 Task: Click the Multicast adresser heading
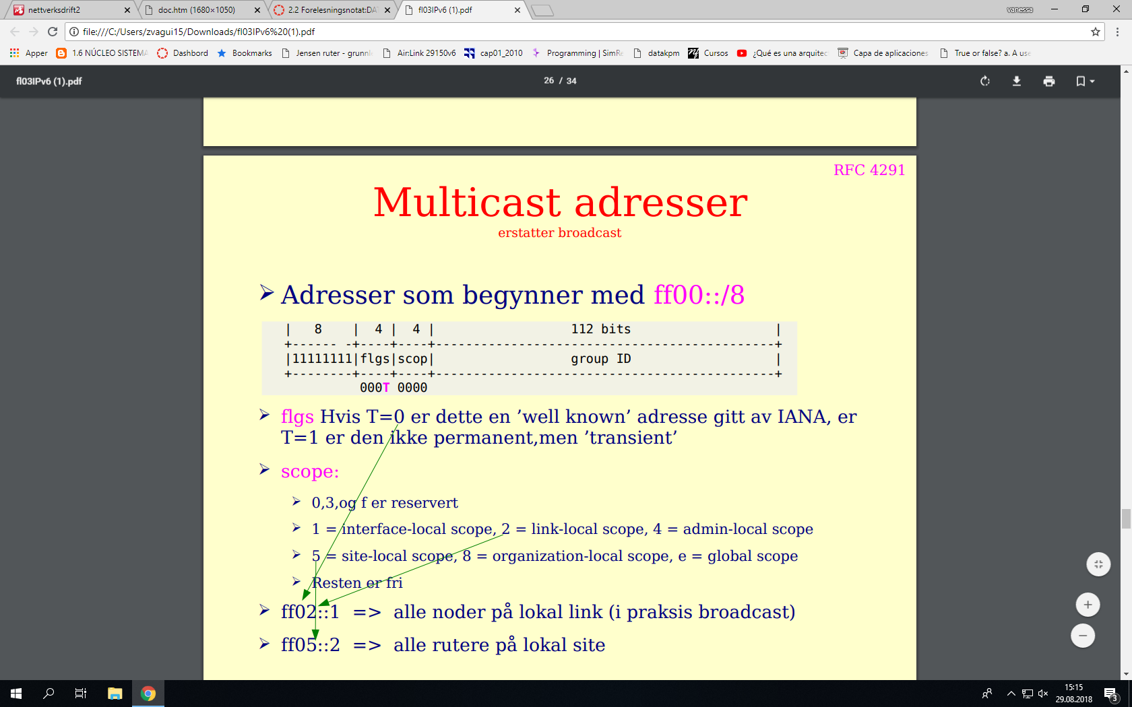tap(561, 202)
